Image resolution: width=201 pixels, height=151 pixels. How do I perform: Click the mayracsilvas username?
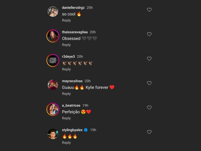pos(72,81)
